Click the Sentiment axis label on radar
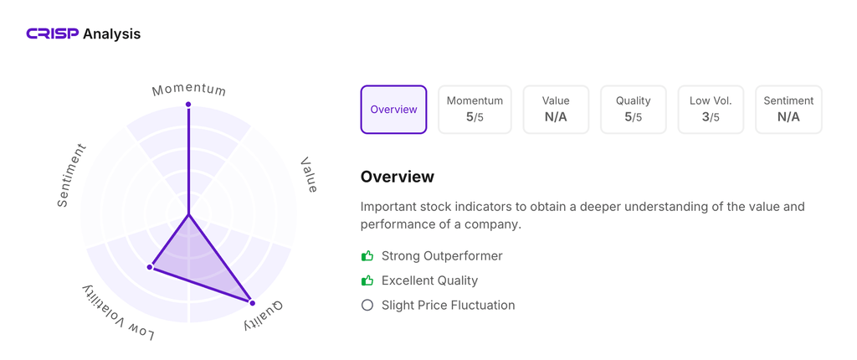Viewport: 857px width, 360px height. tap(72, 176)
